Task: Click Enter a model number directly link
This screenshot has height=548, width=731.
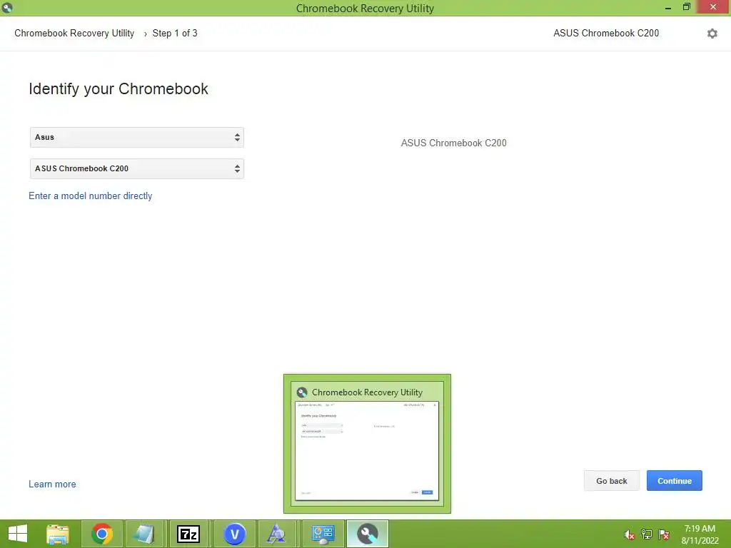Action: click(x=91, y=196)
